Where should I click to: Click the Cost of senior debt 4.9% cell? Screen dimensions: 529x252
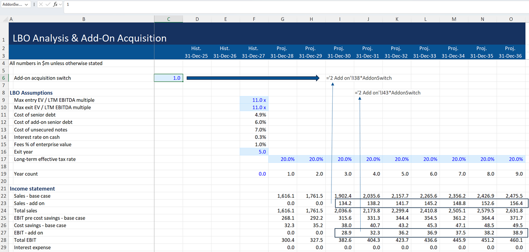(x=254, y=115)
